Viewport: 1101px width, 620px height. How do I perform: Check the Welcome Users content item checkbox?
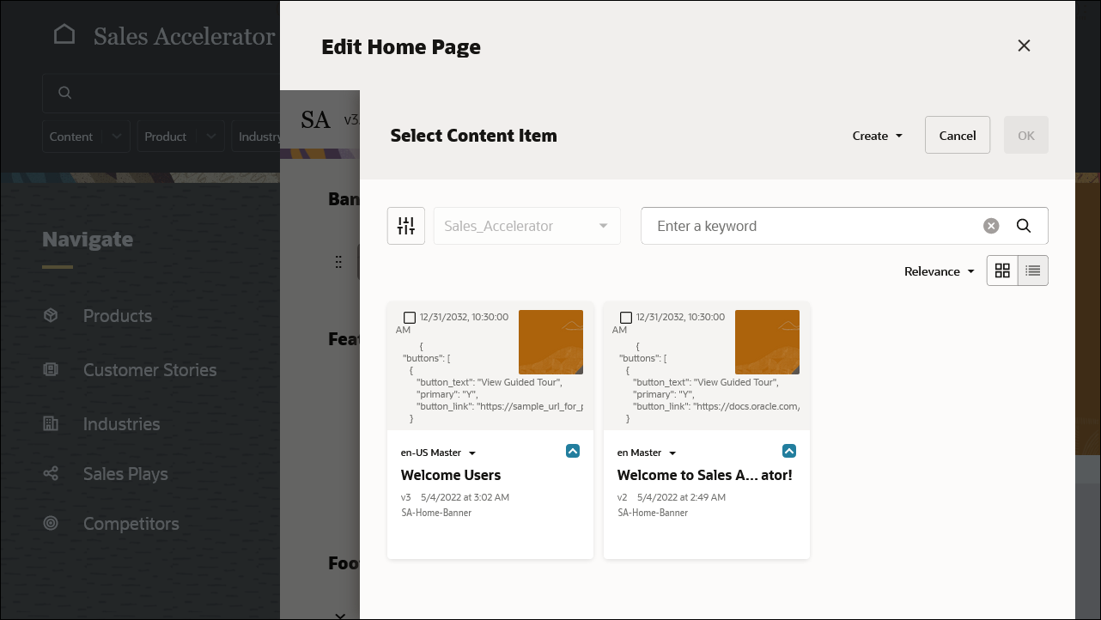[410, 317]
